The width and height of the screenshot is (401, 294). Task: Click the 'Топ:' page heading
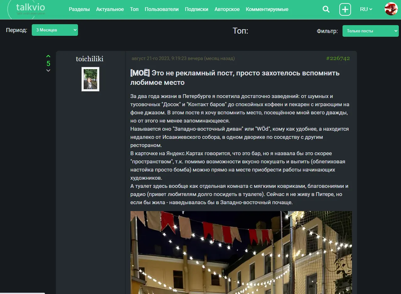(241, 31)
